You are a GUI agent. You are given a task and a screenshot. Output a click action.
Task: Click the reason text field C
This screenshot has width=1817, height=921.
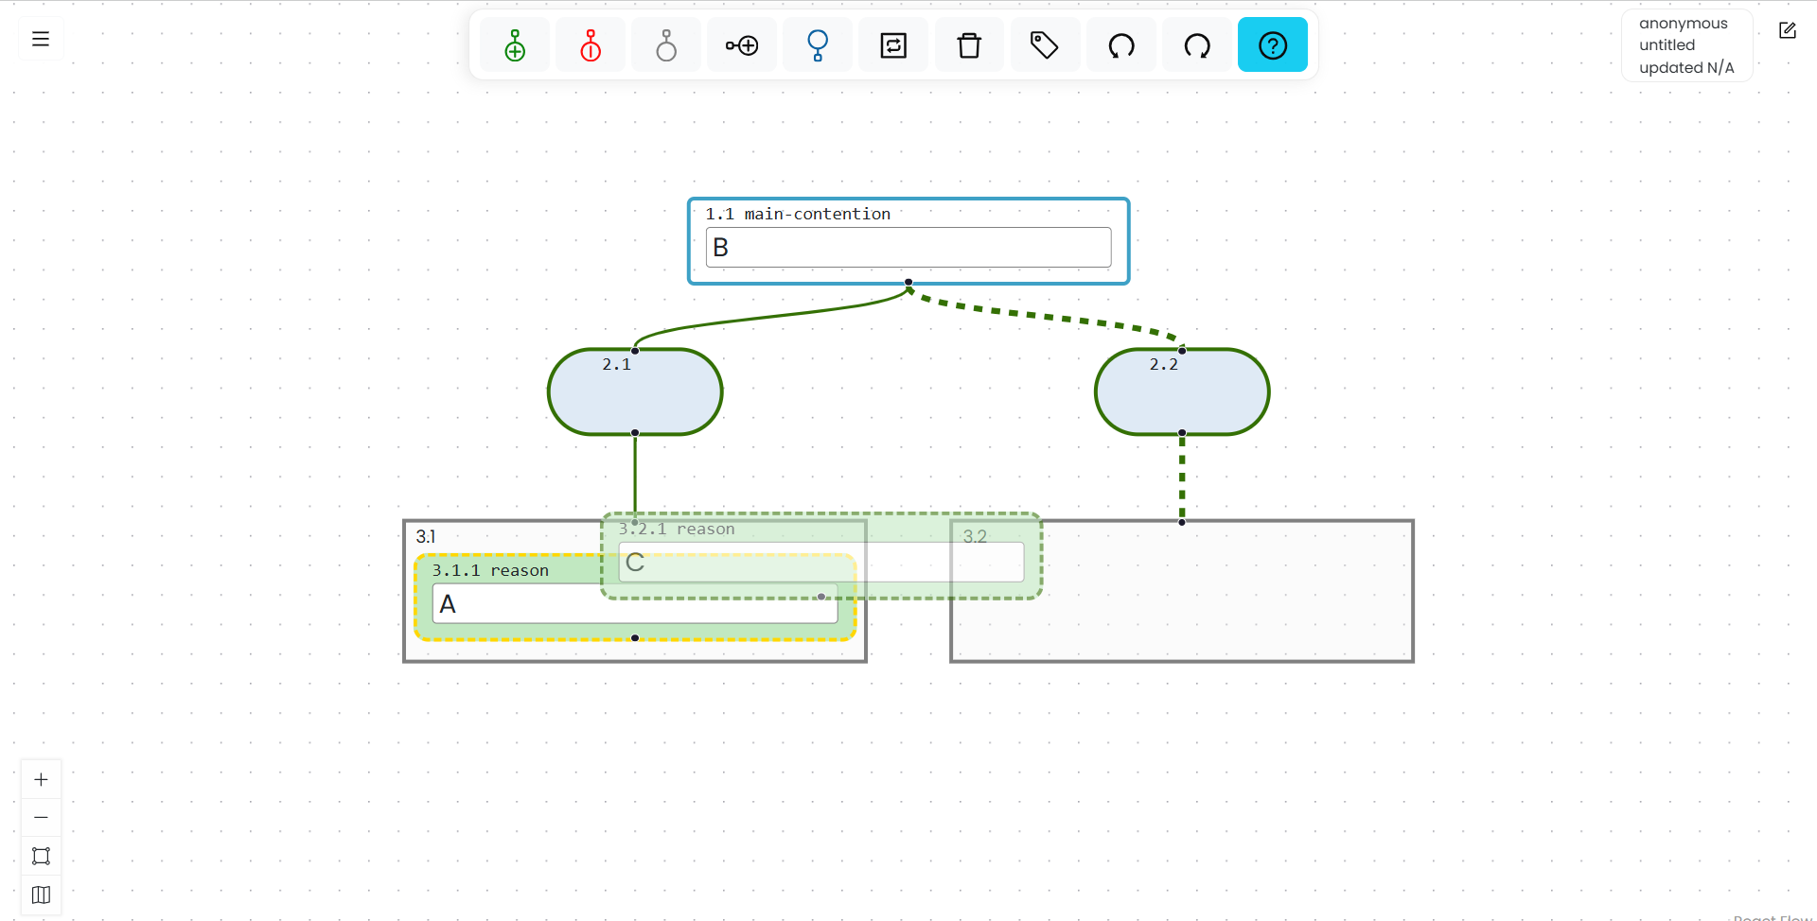pos(821,562)
